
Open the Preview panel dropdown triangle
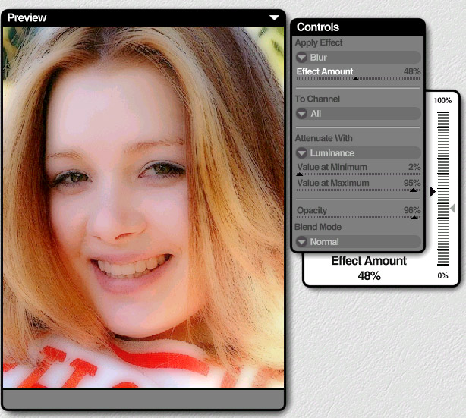pyautogui.click(x=274, y=17)
